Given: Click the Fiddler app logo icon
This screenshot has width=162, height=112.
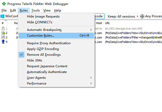Looking at the screenshot, I should click(x=4, y=4).
